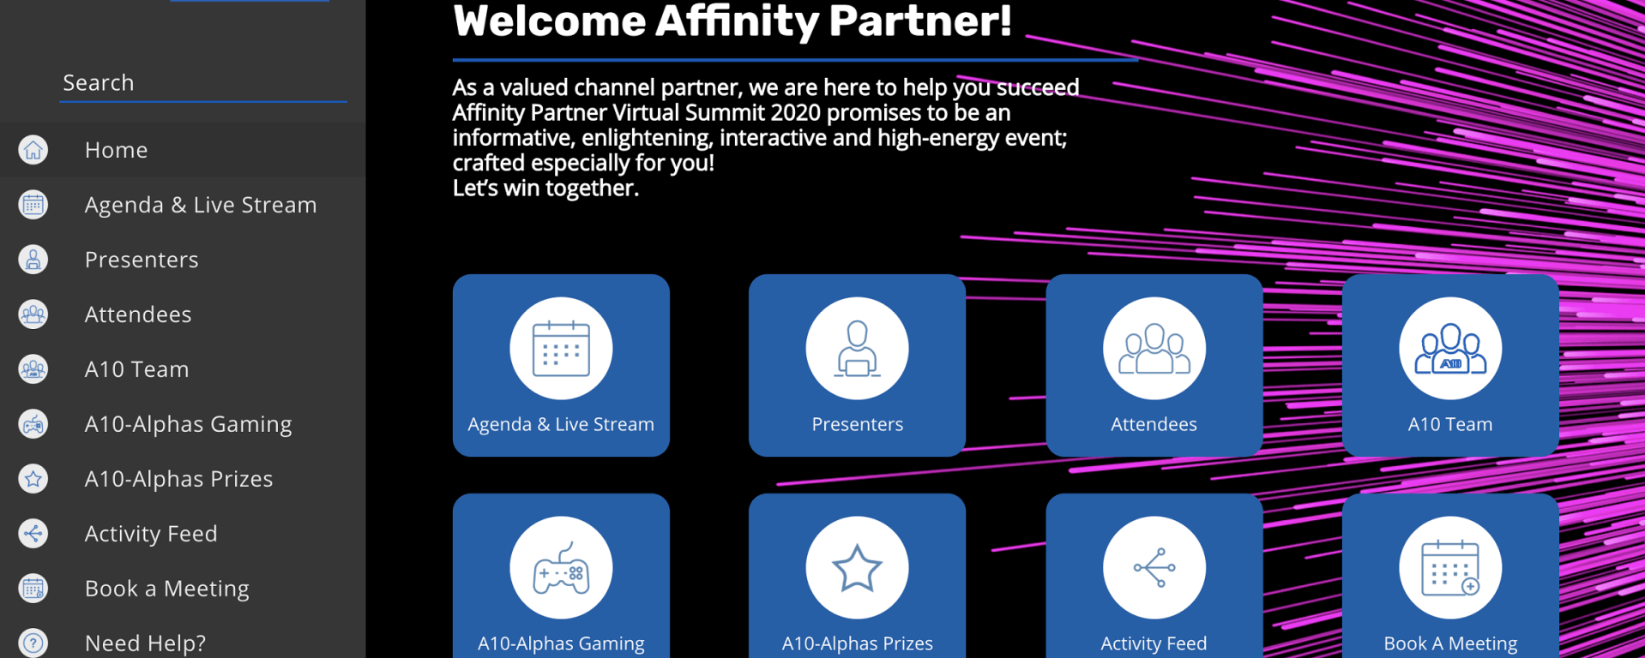This screenshot has width=1645, height=658.
Task: Click the Attendees group icon in sidebar
Action: tap(33, 314)
